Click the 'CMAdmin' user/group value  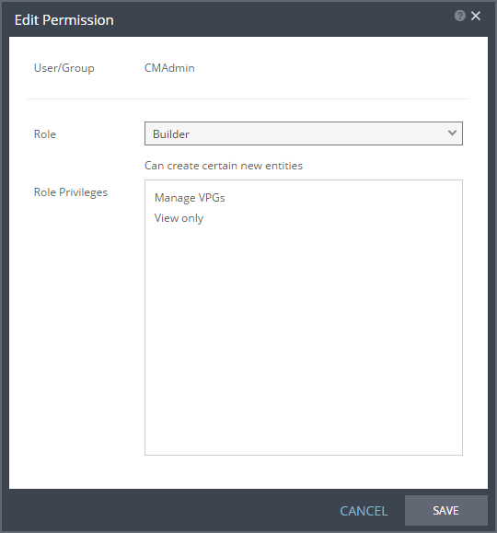point(169,68)
